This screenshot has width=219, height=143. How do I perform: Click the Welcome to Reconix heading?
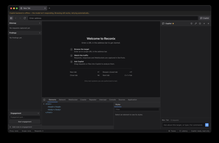coord(101,39)
